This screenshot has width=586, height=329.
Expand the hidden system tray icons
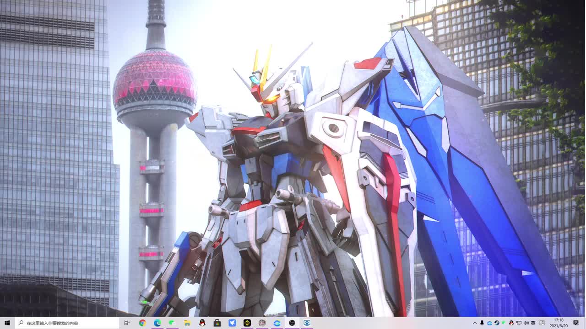click(x=475, y=323)
